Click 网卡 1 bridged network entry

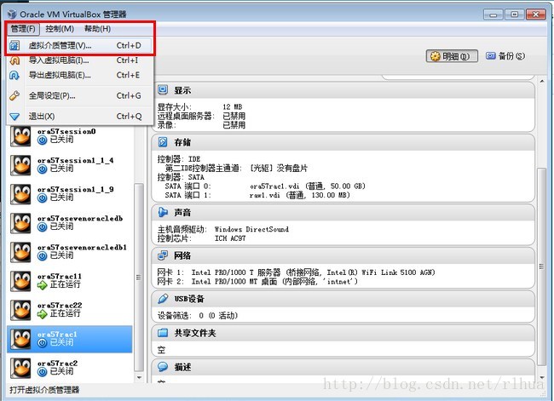click(296, 272)
